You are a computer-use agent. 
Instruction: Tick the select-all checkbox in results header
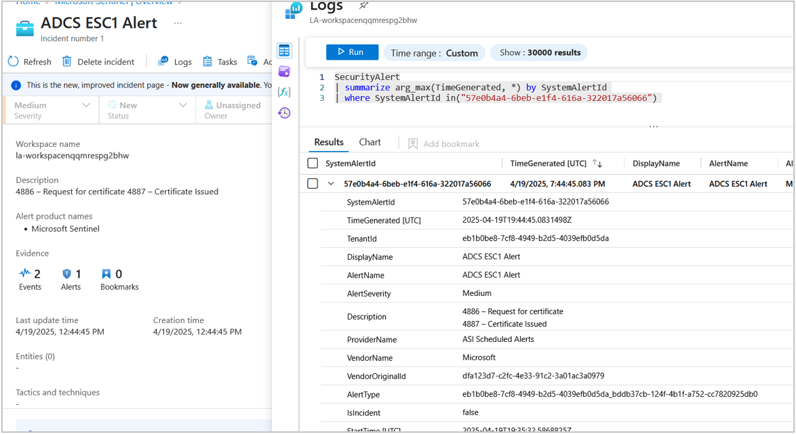tap(313, 163)
